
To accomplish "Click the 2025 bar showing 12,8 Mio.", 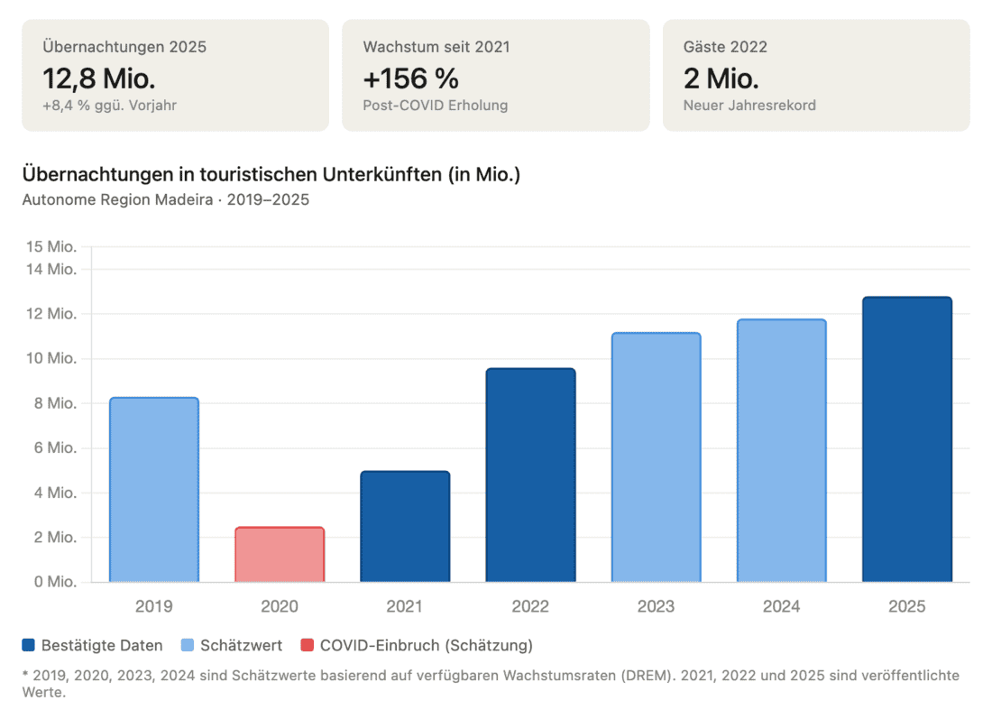I will click(x=906, y=439).
